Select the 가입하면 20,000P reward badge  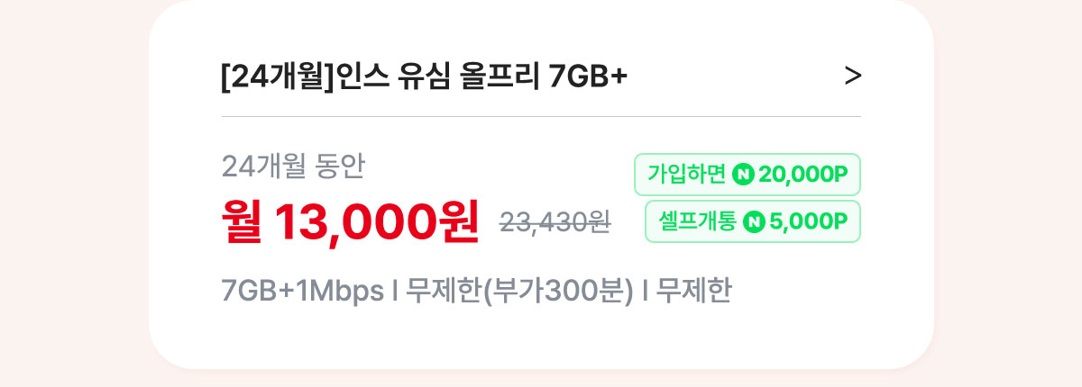coord(747,175)
